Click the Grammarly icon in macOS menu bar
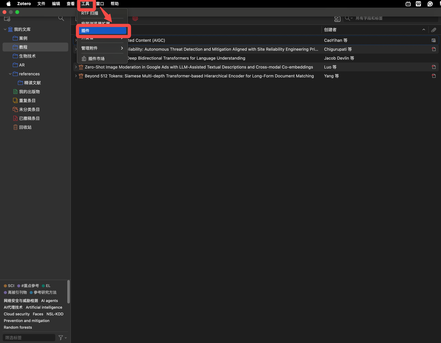Screen dimensions: 441x343 tap(430, 4)
